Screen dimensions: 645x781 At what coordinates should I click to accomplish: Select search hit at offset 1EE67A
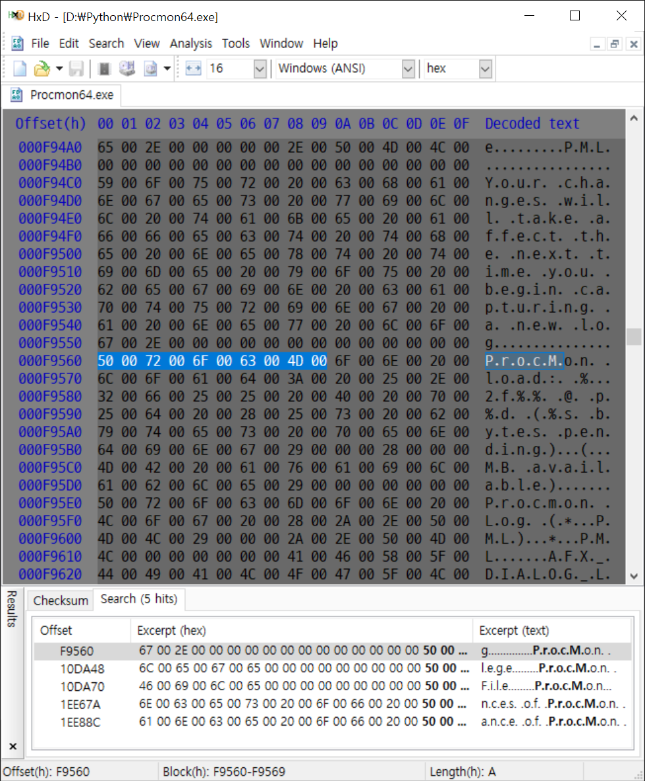(x=333, y=705)
